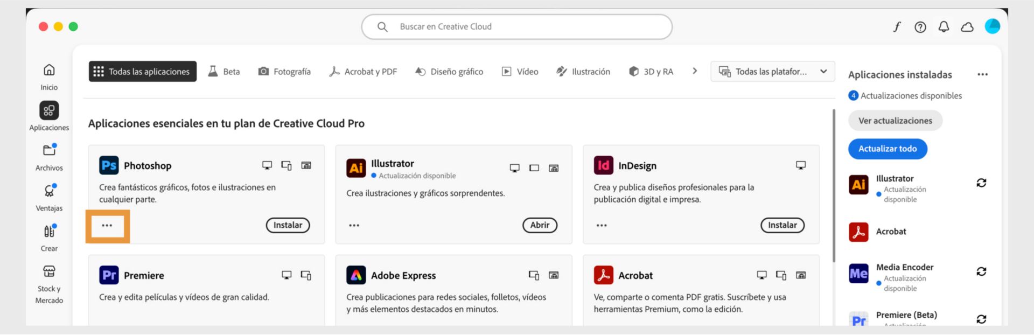Update Media Encoder with its refresh icon

[981, 271]
